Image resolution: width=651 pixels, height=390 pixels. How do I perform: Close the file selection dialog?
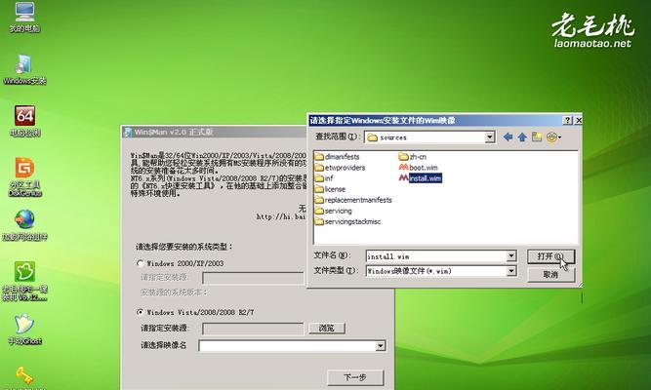(x=578, y=120)
